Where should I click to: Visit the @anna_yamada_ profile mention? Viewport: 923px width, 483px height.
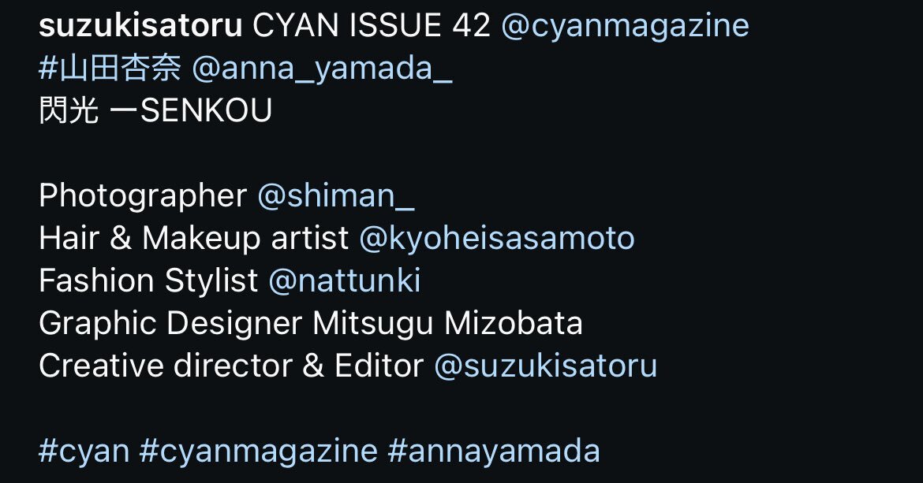tap(322, 70)
